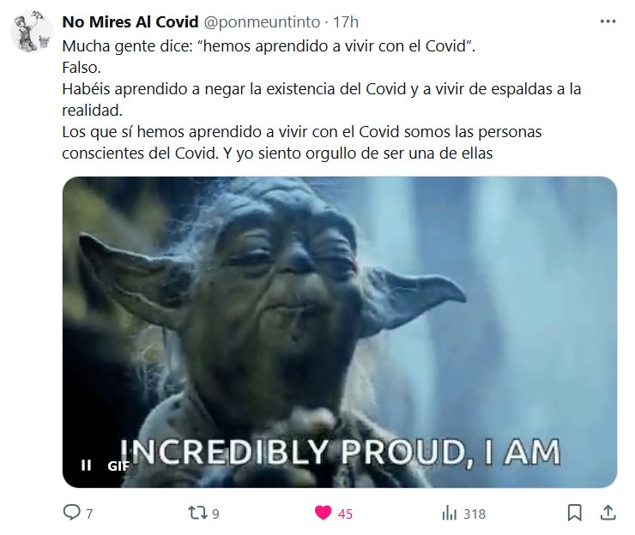Open the 17h timestamp link
The height and width of the screenshot is (535, 635).
(346, 21)
